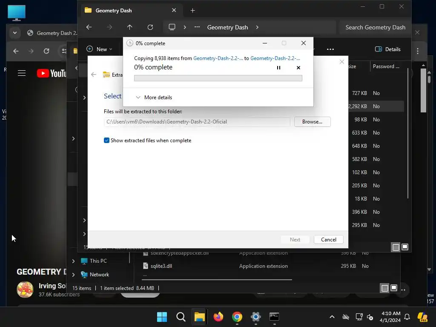Image resolution: width=436 pixels, height=327 pixels.
Task: Refresh the Geometry Dash folder
Action: (150, 27)
